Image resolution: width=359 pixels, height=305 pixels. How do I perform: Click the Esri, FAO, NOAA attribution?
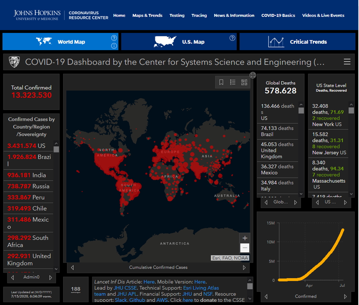[x=230, y=258]
